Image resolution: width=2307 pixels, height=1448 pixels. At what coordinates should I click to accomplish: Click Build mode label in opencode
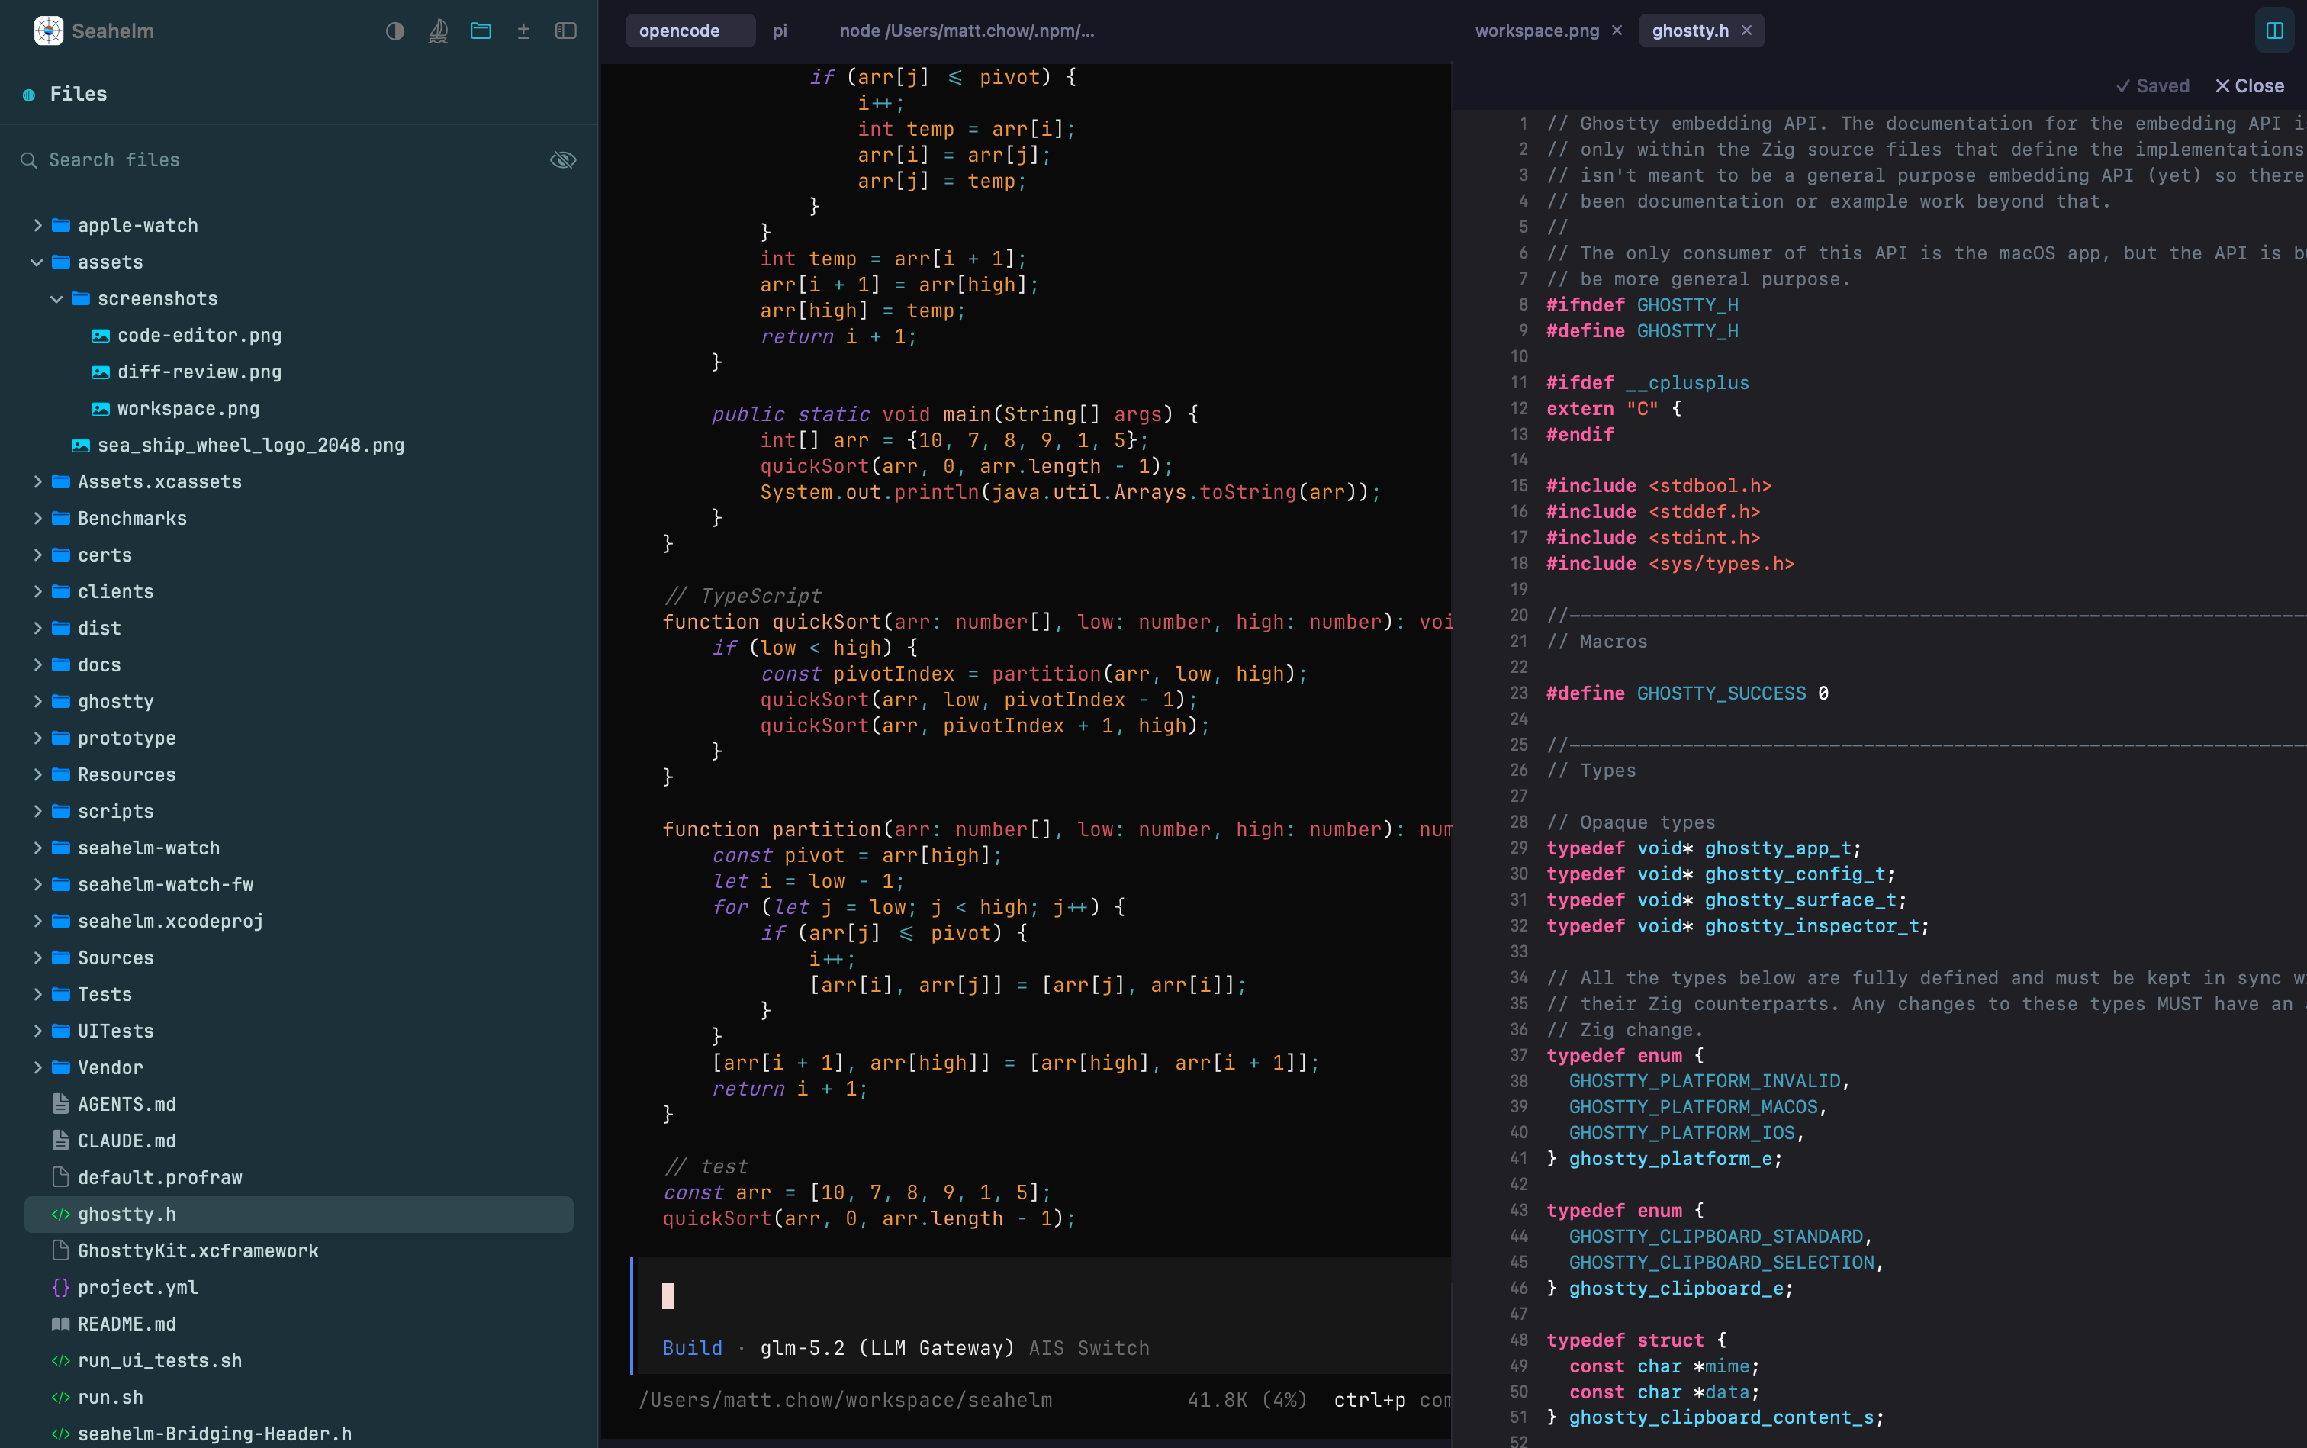693,1348
